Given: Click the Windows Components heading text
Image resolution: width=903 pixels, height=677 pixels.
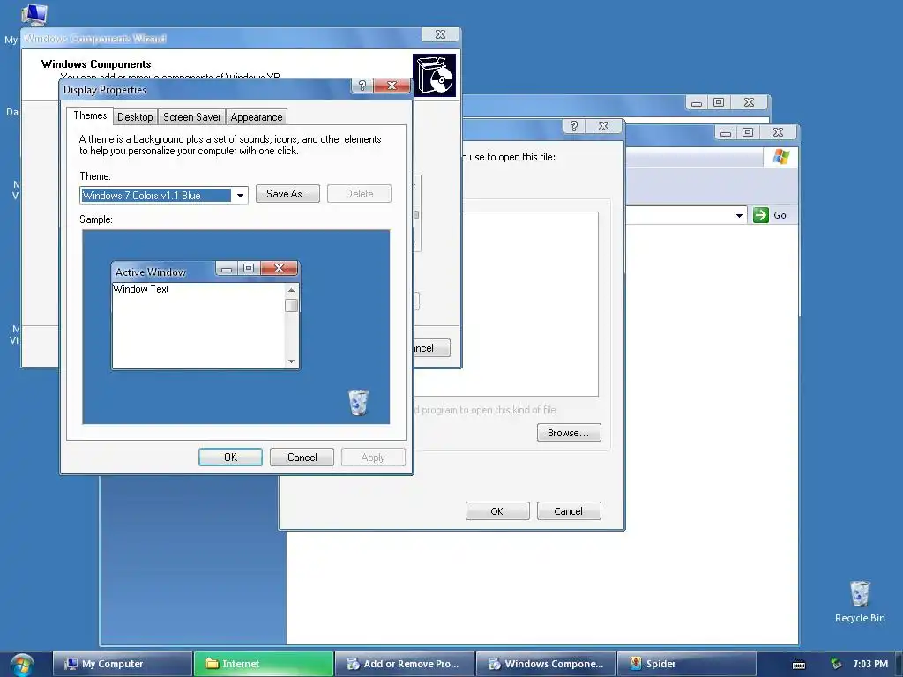Looking at the screenshot, I should (96, 63).
